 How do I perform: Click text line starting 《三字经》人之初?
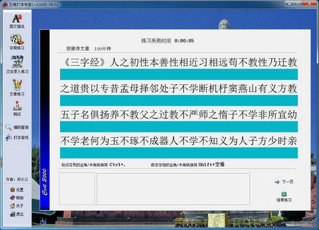click(179, 62)
